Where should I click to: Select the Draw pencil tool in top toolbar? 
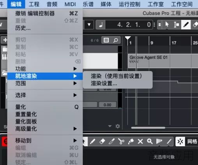pyautogui.click(x=186, y=25)
